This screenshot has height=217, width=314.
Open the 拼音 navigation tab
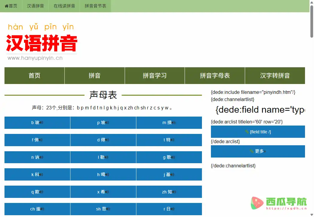pos(94,76)
